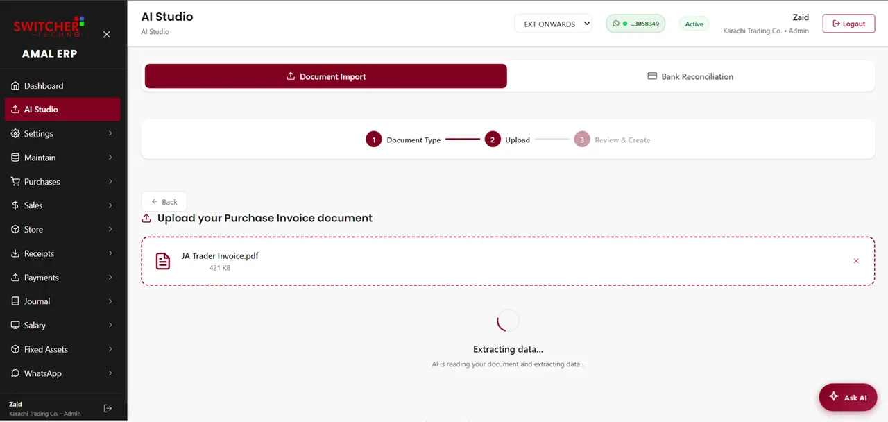Open the EXT ONWARDS dropdown
This screenshot has height=422, width=888.
pos(554,24)
